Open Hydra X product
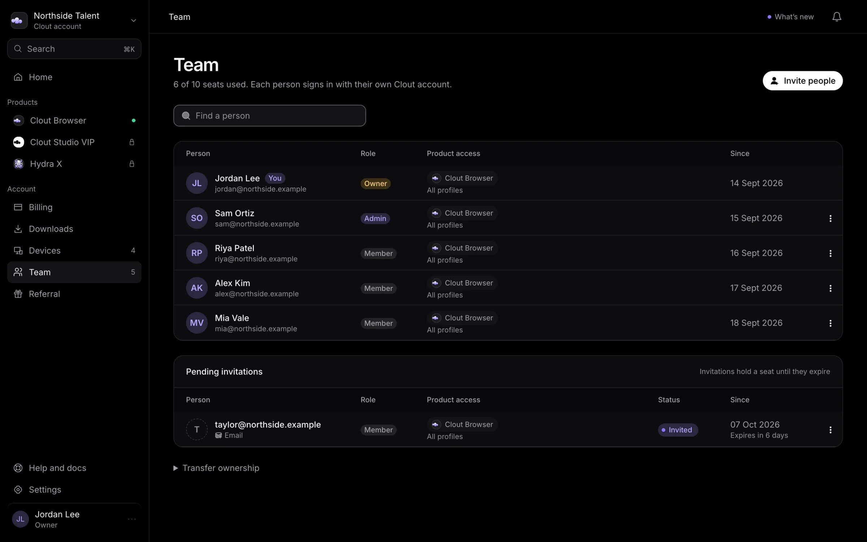867x542 pixels. click(x=74, y=164)
